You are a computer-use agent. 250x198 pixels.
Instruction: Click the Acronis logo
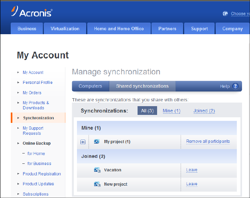pos(32,12)
